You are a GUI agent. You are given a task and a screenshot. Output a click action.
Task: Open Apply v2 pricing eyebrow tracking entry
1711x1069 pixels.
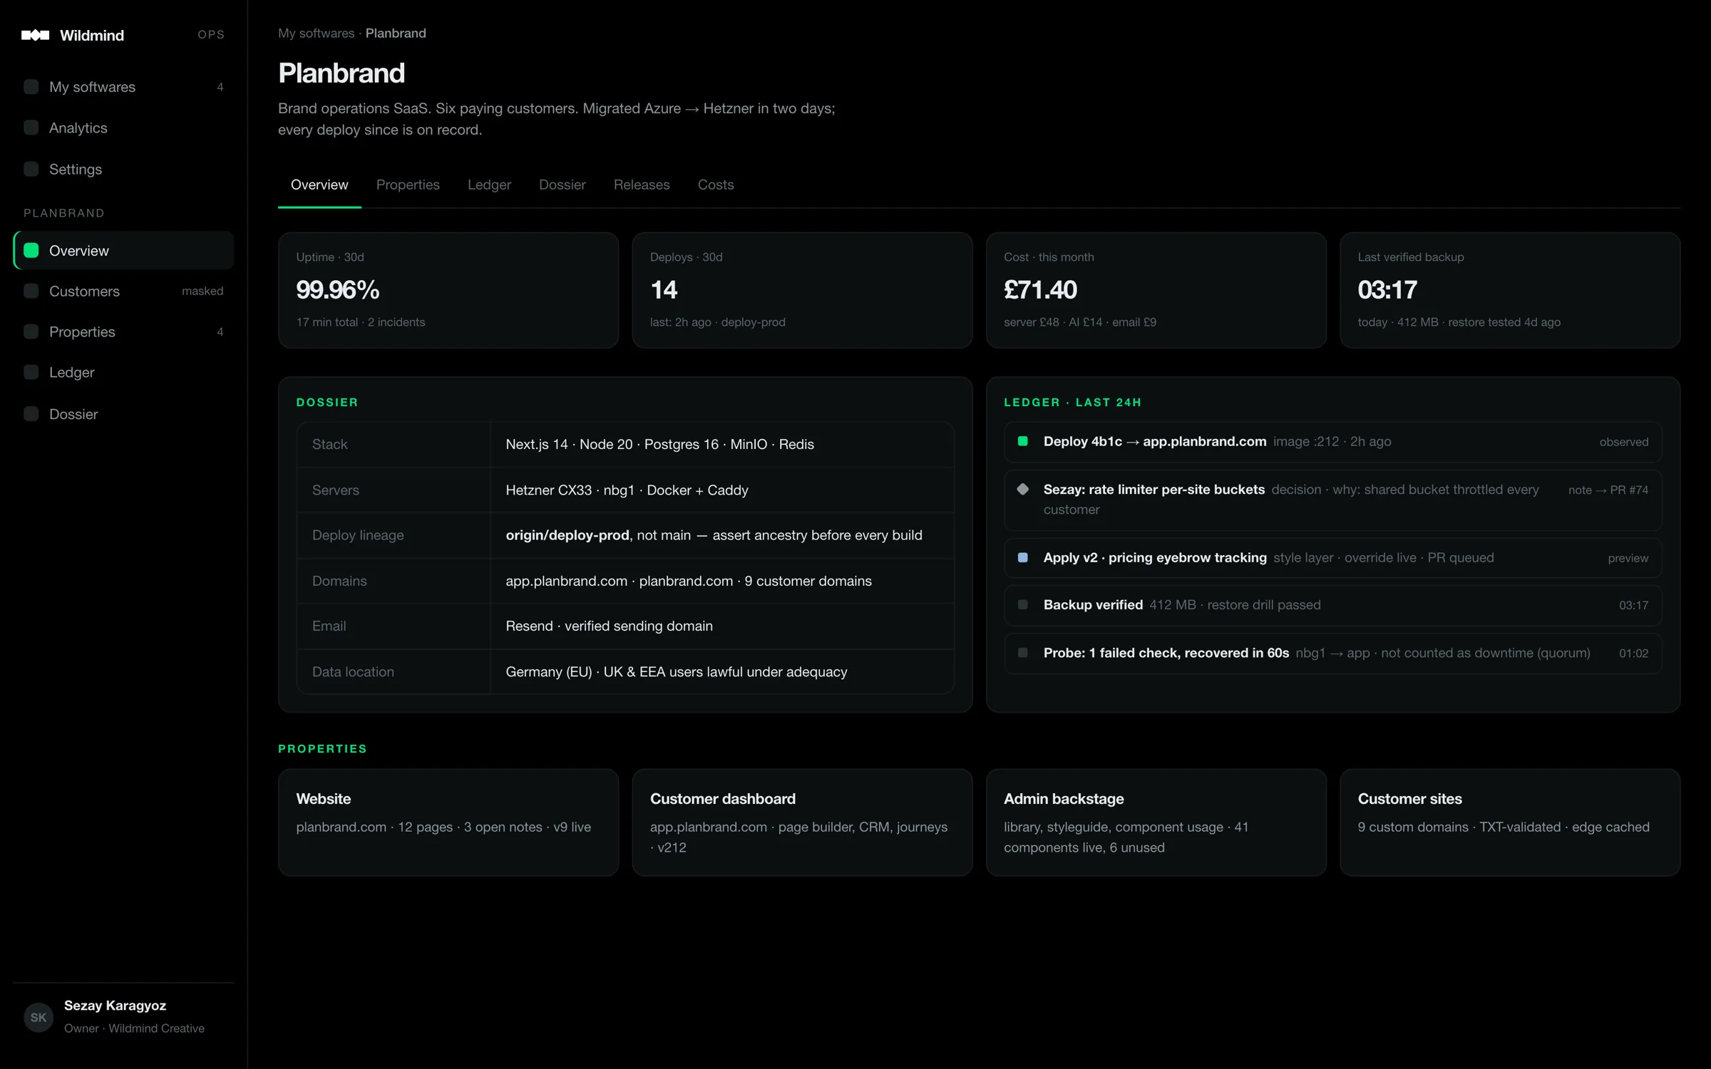point(1333,558)
